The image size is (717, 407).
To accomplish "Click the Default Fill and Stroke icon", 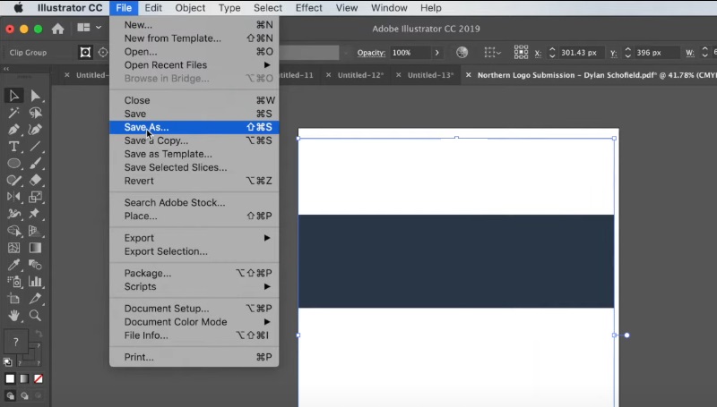I will (x=8, y=362).
